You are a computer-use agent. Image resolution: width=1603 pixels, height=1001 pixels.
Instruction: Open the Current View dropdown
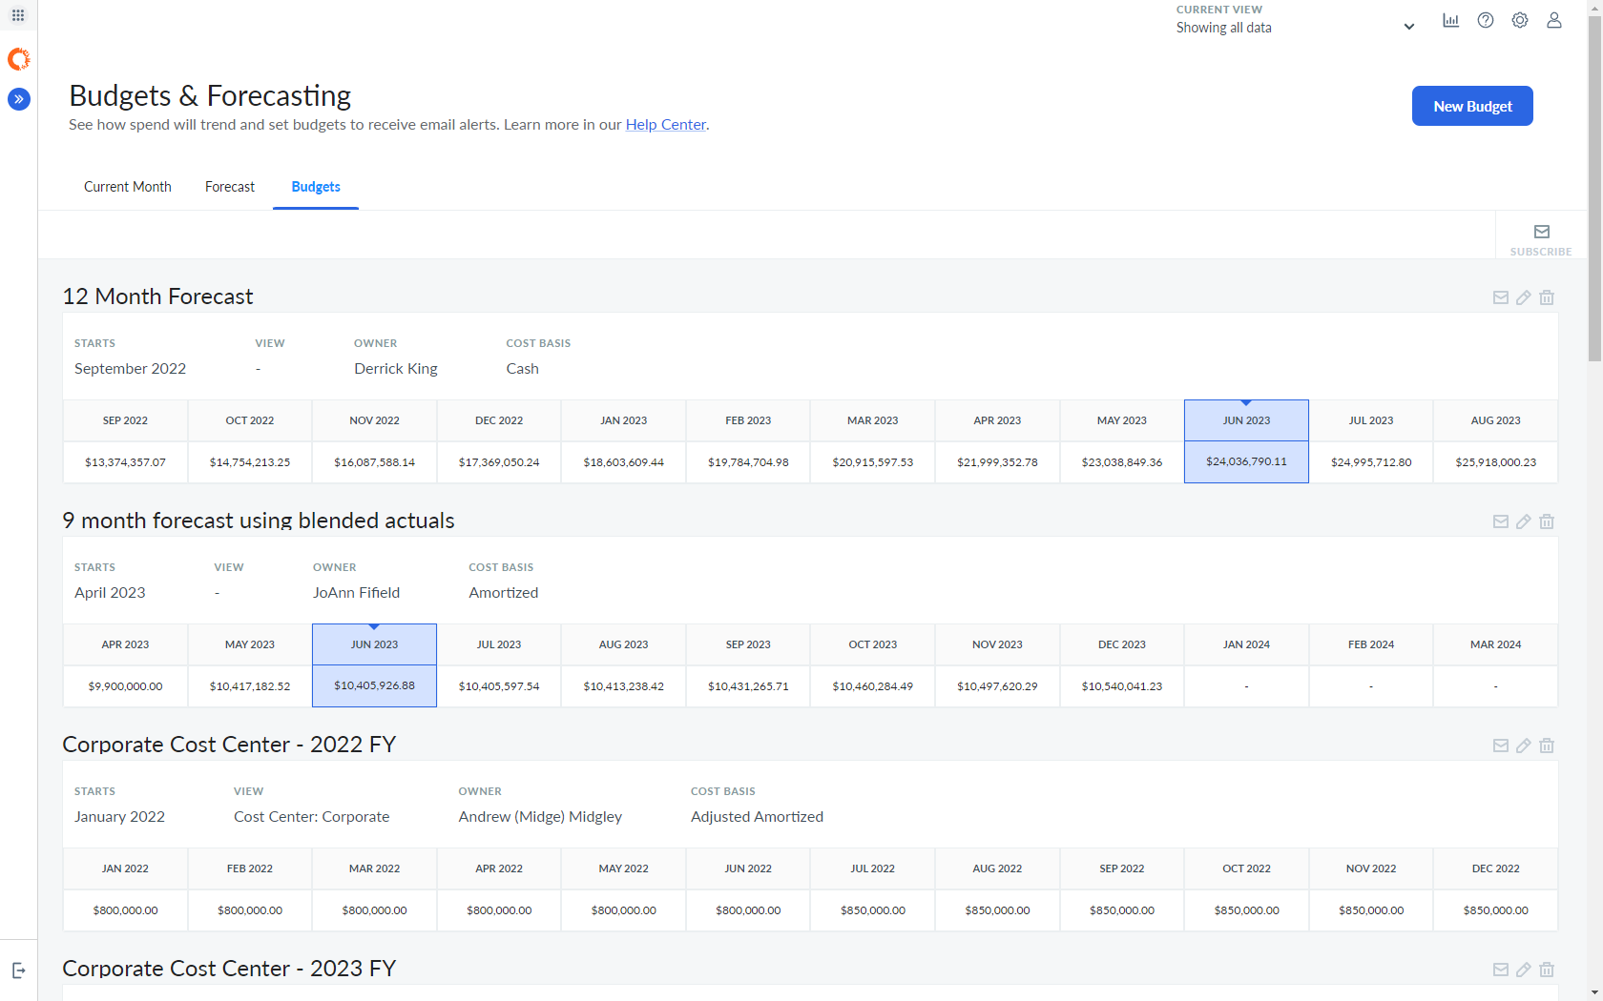tap(1409, 27)
